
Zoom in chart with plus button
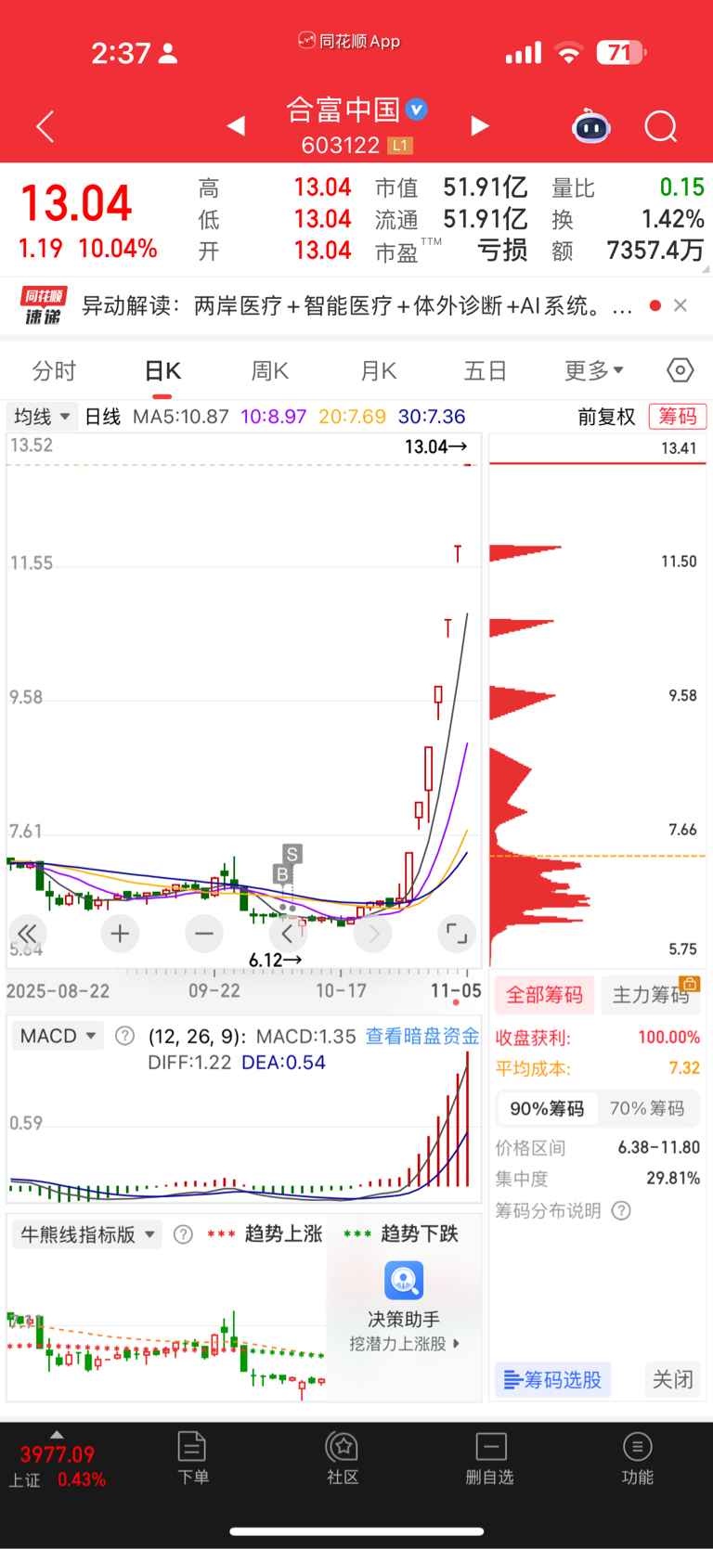[x=120, y=934]
